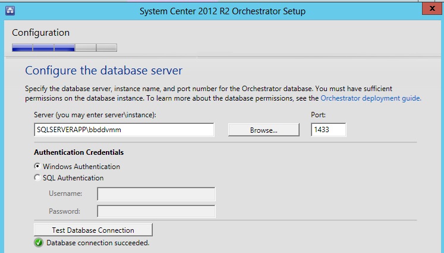Screen dimensions: 444x253
Task: Click the "Configure the database server" heading
Action: coord(103,71)
